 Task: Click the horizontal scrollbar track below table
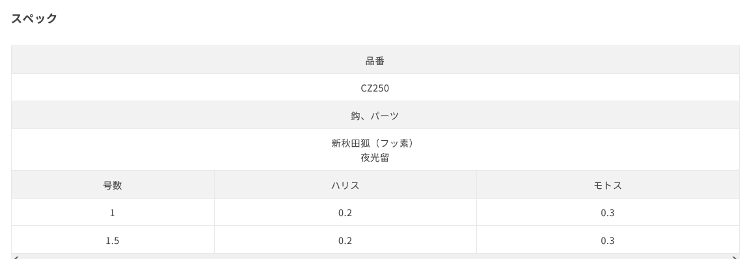click(375, 256)
